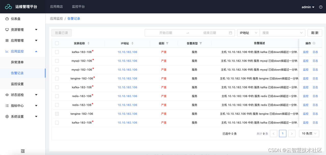Viewport: 326px width, 155px height.
Task: Click the 刷新 refresh button
Action: click(315, 33)
